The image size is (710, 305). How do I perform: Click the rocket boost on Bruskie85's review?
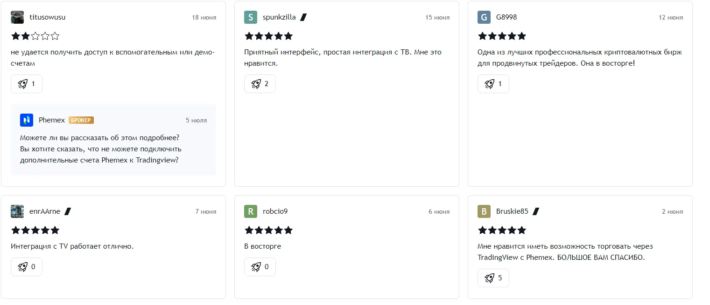pos(493,278)
